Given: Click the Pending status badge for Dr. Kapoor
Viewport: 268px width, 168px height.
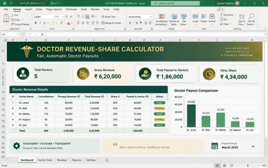Looking at the screenshot, I should [159, 120].
